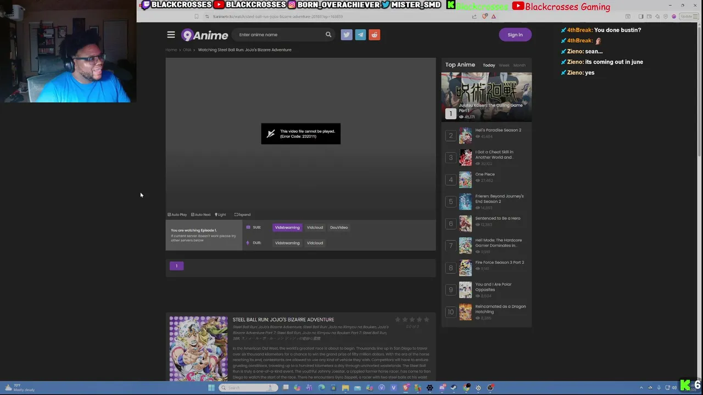Image resolution: width=703 pixels, height=395 pixels.
Task: Open Sentenced to Be a Hero
Action: coord(498,218)
